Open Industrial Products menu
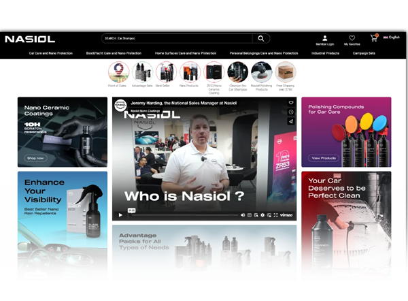The height and width of the screenshot is (301, 408). coord(325,53)
